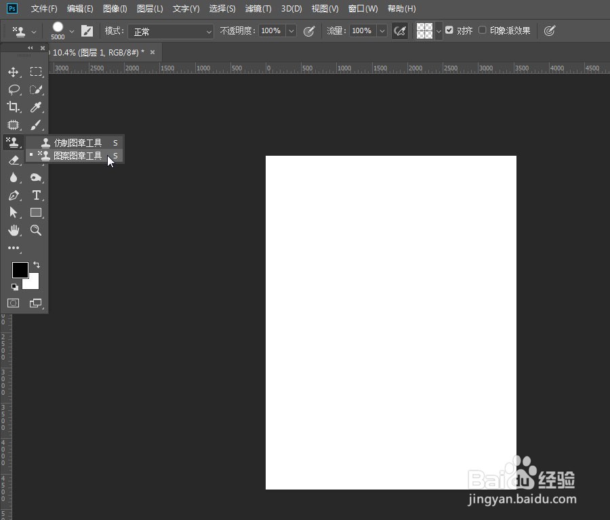The width and height of the screenshot is (610, 520).
Task: Select the Sponge/Dodge tool
Action: point(36,177)
